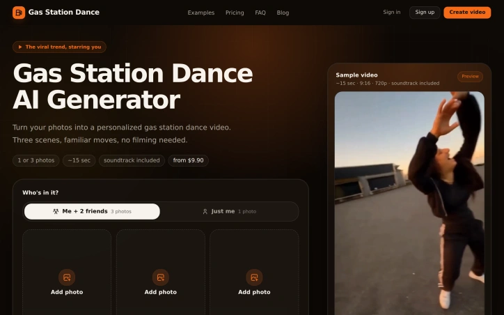
Task: Click the image icon in the middle Add photo card
Action: [x=161, y=277]
